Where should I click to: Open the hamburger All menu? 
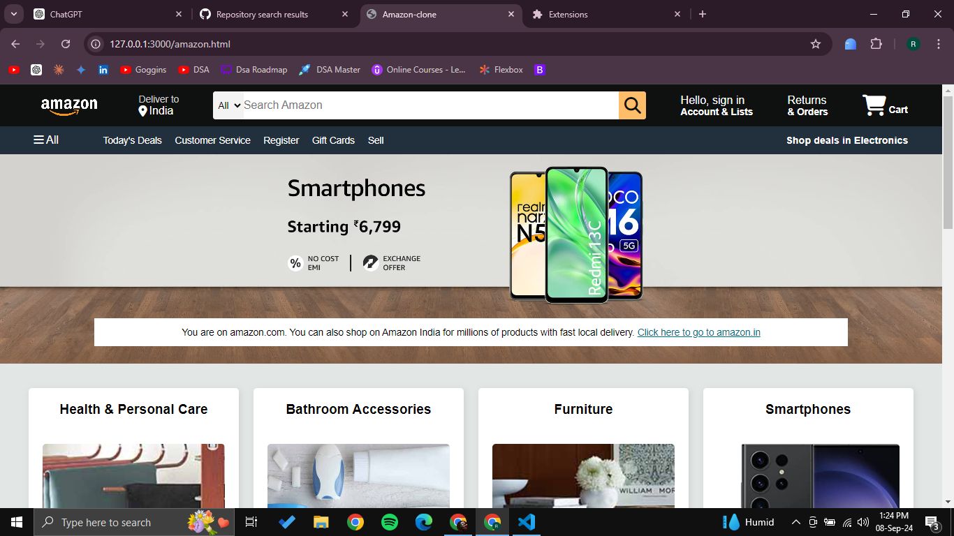point(46,140)
